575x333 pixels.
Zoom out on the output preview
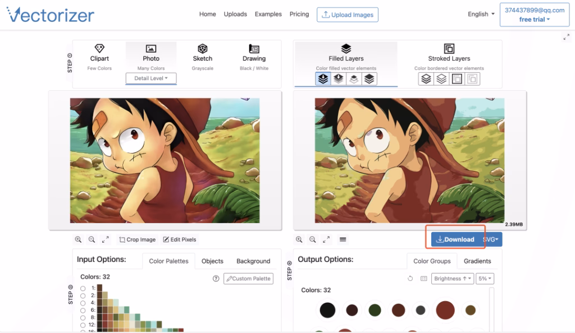coord(313,239)
